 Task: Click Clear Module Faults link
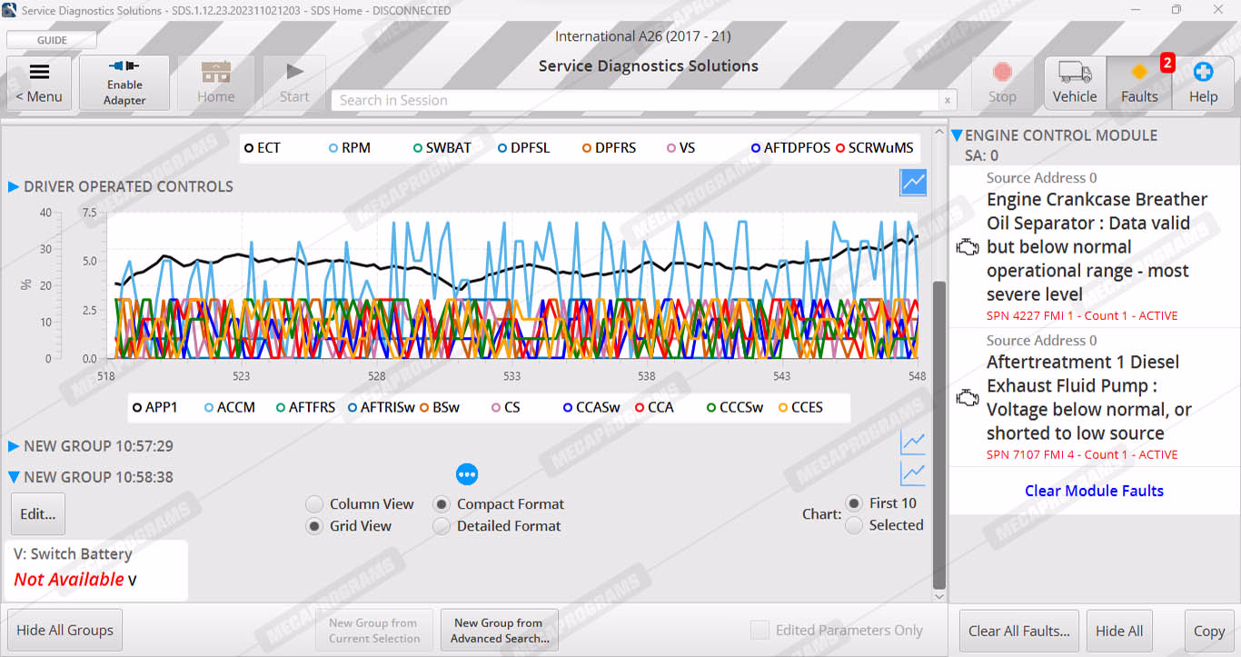pyautogui.click(x=1094, y=491)
